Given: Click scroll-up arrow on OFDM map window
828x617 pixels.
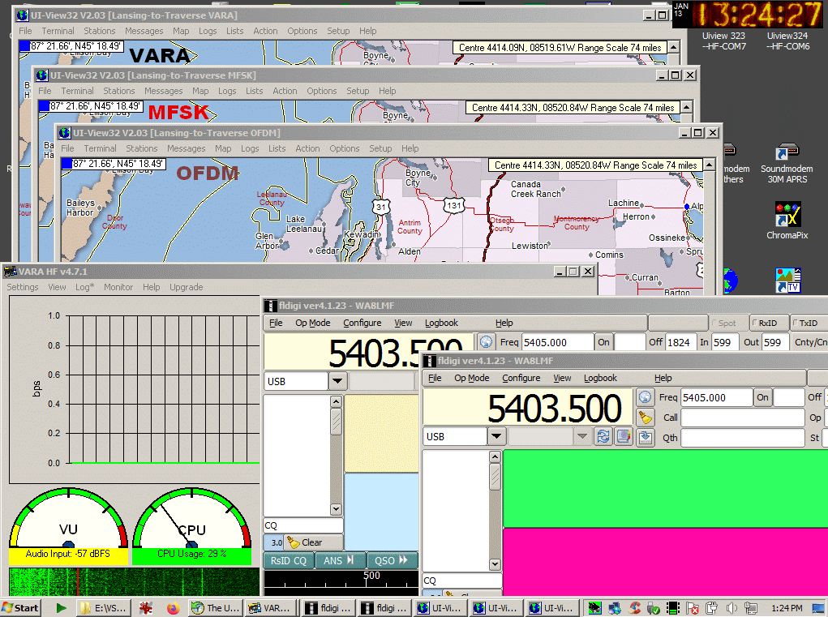Looking at the screenshot, I should tap(710, 165).
